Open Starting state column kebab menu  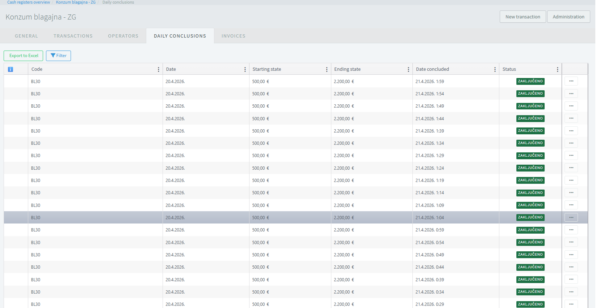[327, 69]
